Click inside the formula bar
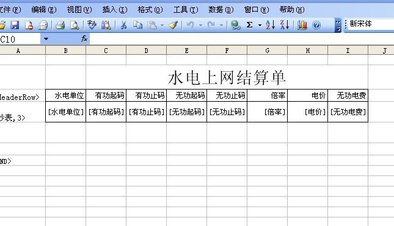Viewport: 394px width, 226px height. 241,39
